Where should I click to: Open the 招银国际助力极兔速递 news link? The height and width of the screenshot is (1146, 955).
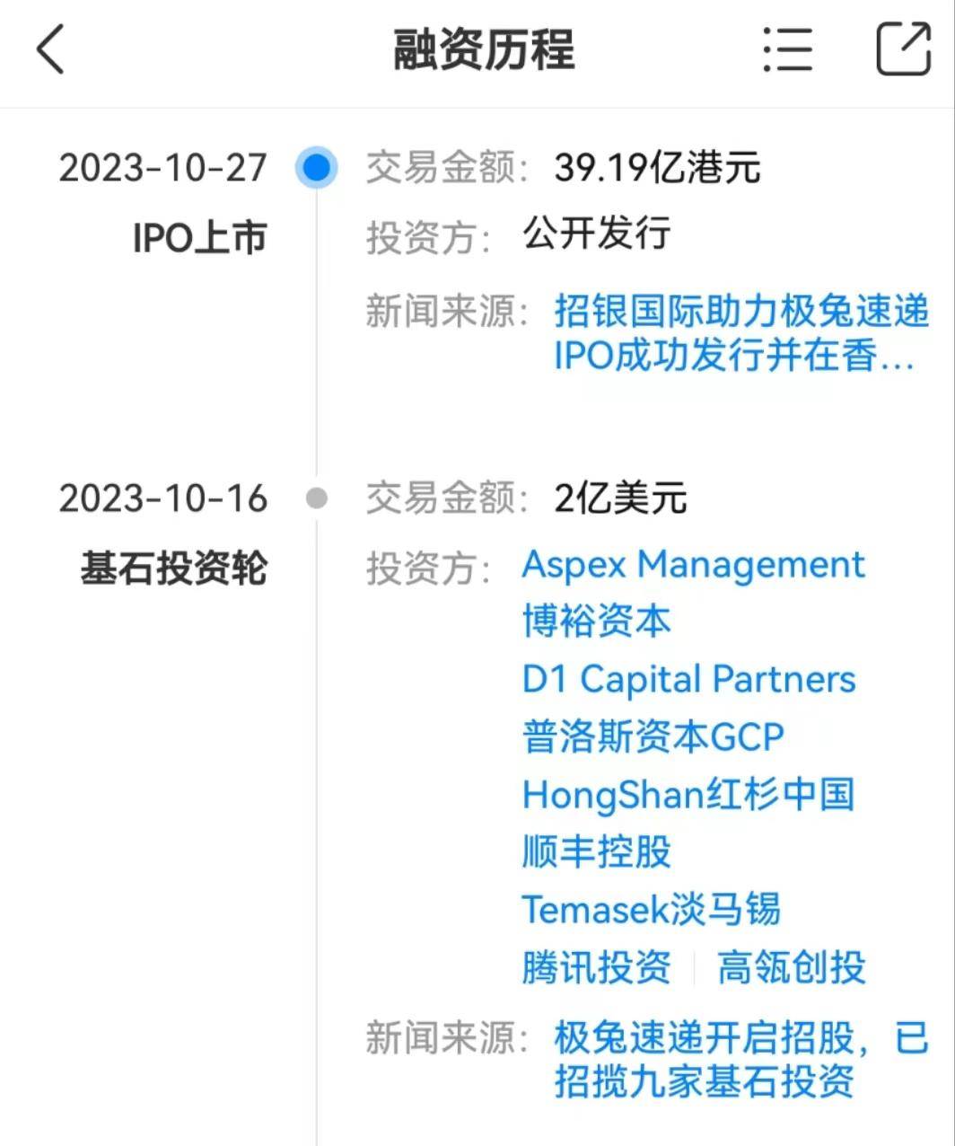[740, 334]
